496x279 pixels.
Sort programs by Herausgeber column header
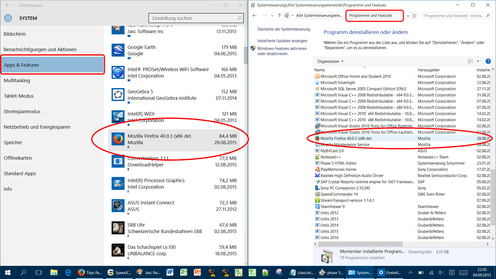pos(429,70)
